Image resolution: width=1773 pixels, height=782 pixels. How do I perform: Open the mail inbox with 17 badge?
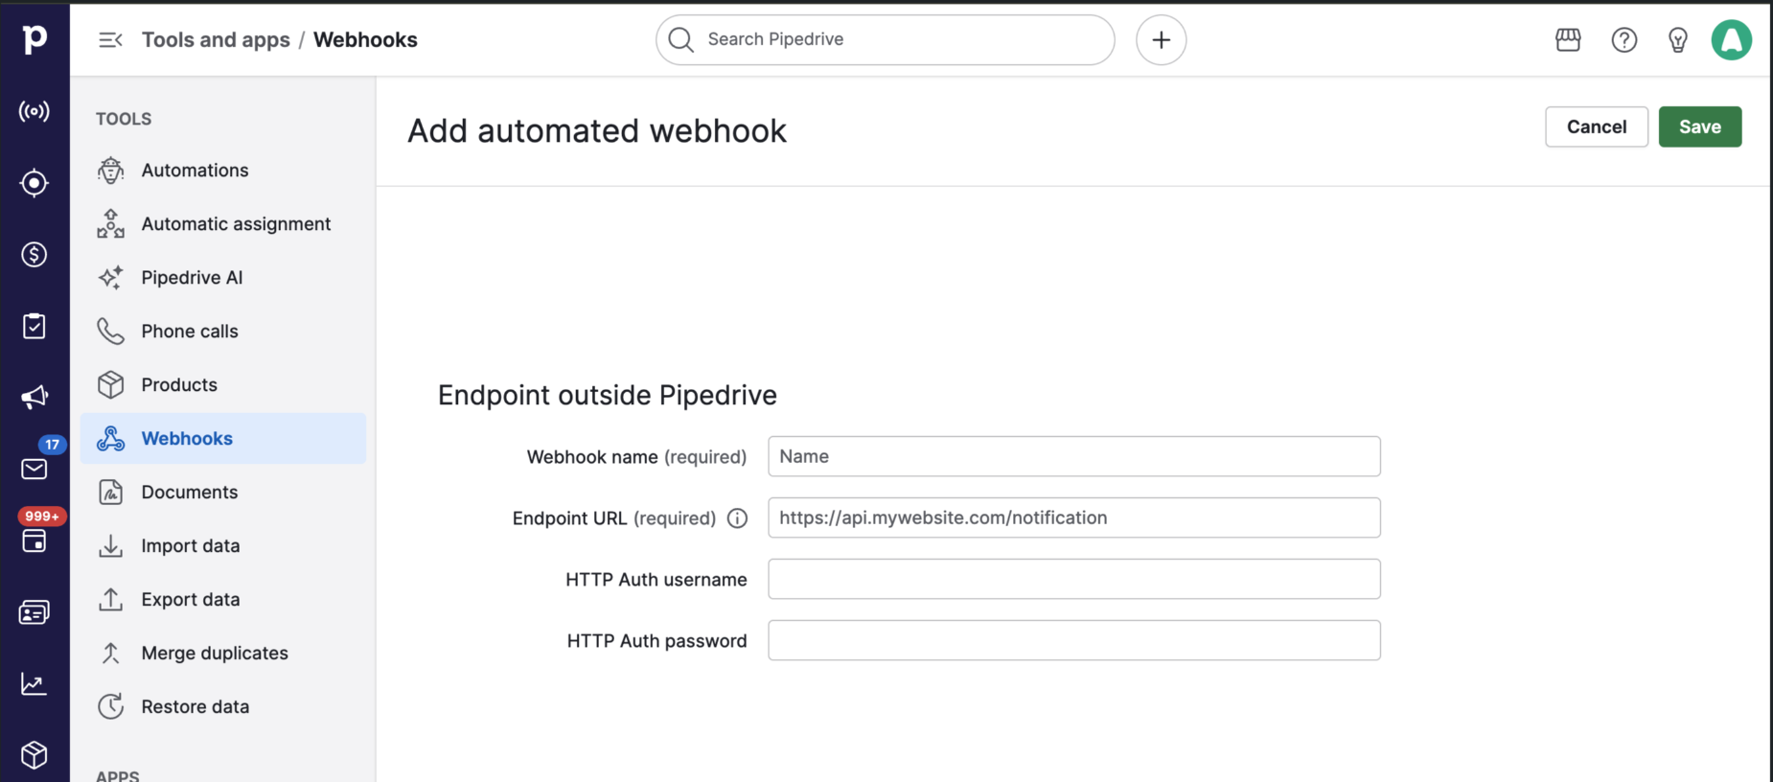click(35, 469)
